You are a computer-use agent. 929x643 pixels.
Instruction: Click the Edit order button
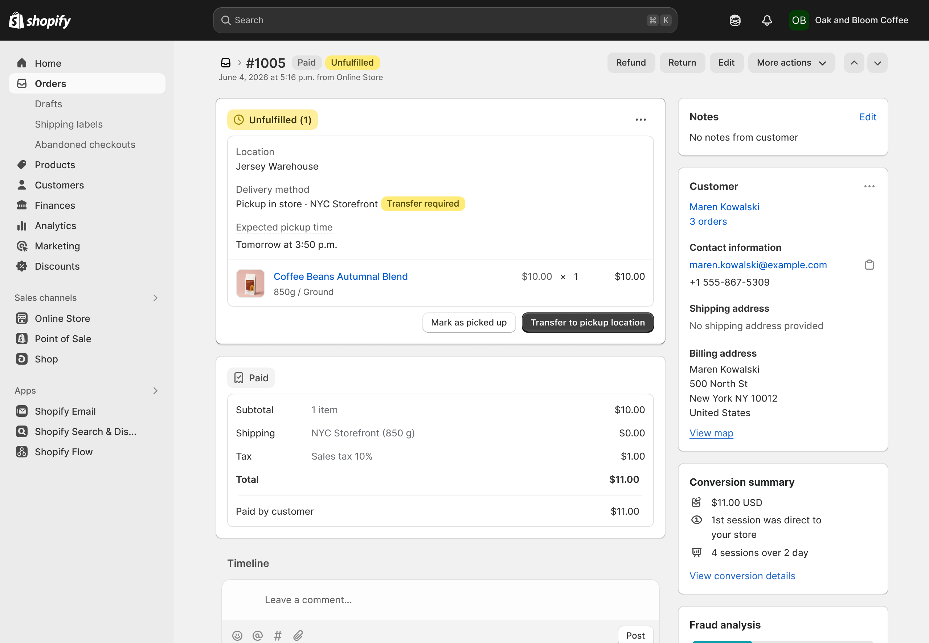726,63
